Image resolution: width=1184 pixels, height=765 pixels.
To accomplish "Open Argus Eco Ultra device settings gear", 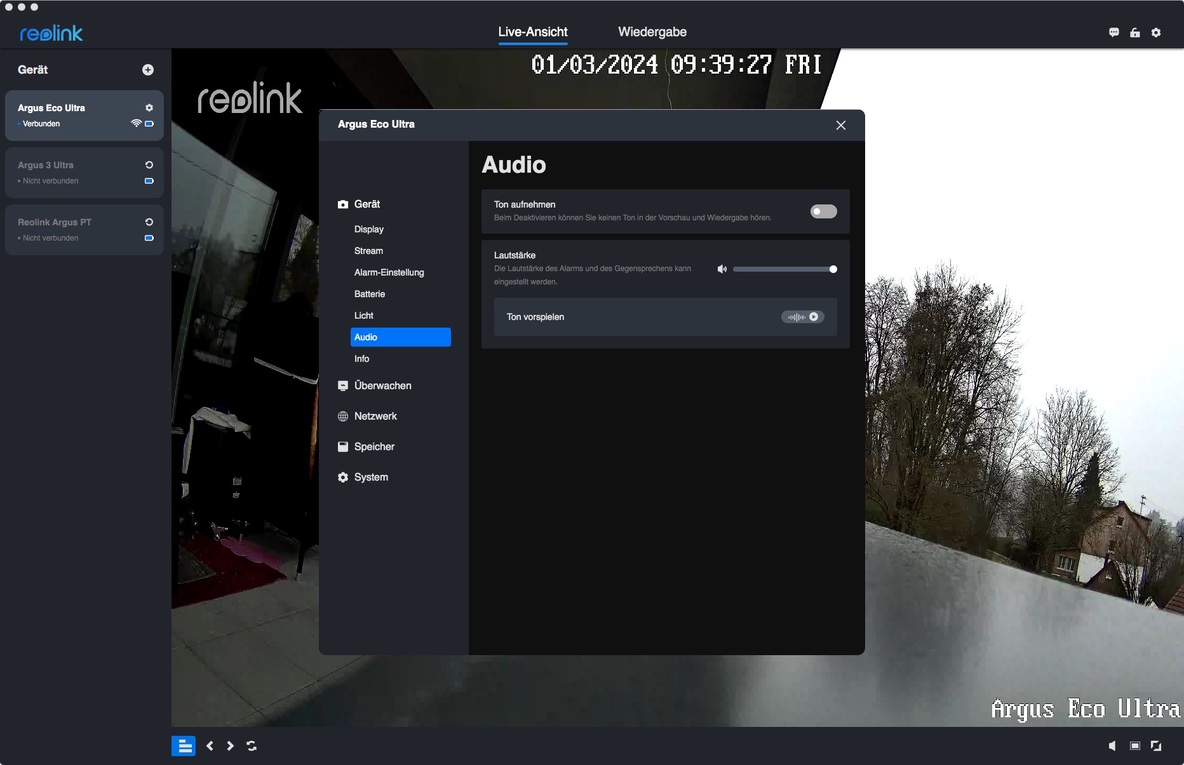I will click(149, 108).
